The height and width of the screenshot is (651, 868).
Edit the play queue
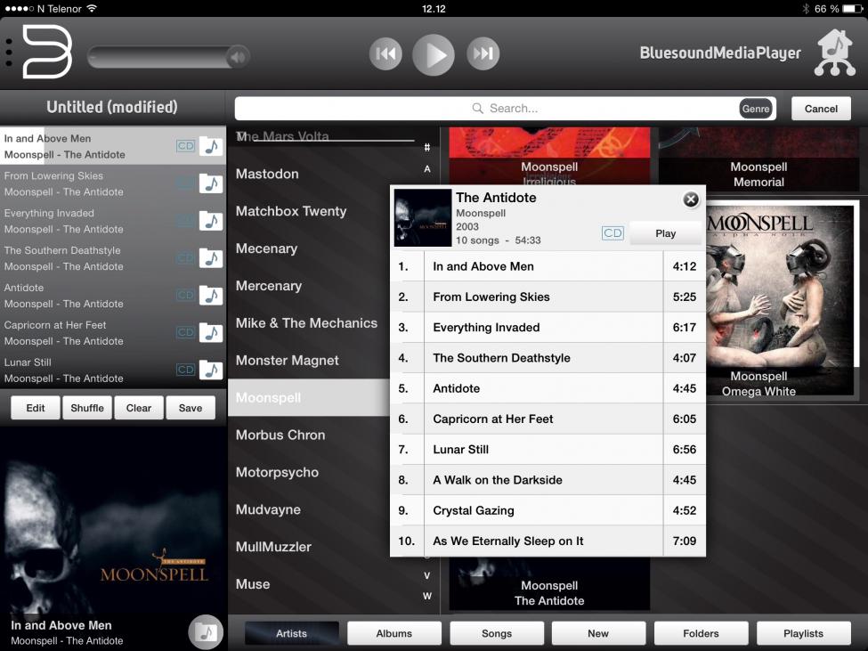tap(36, 408)
